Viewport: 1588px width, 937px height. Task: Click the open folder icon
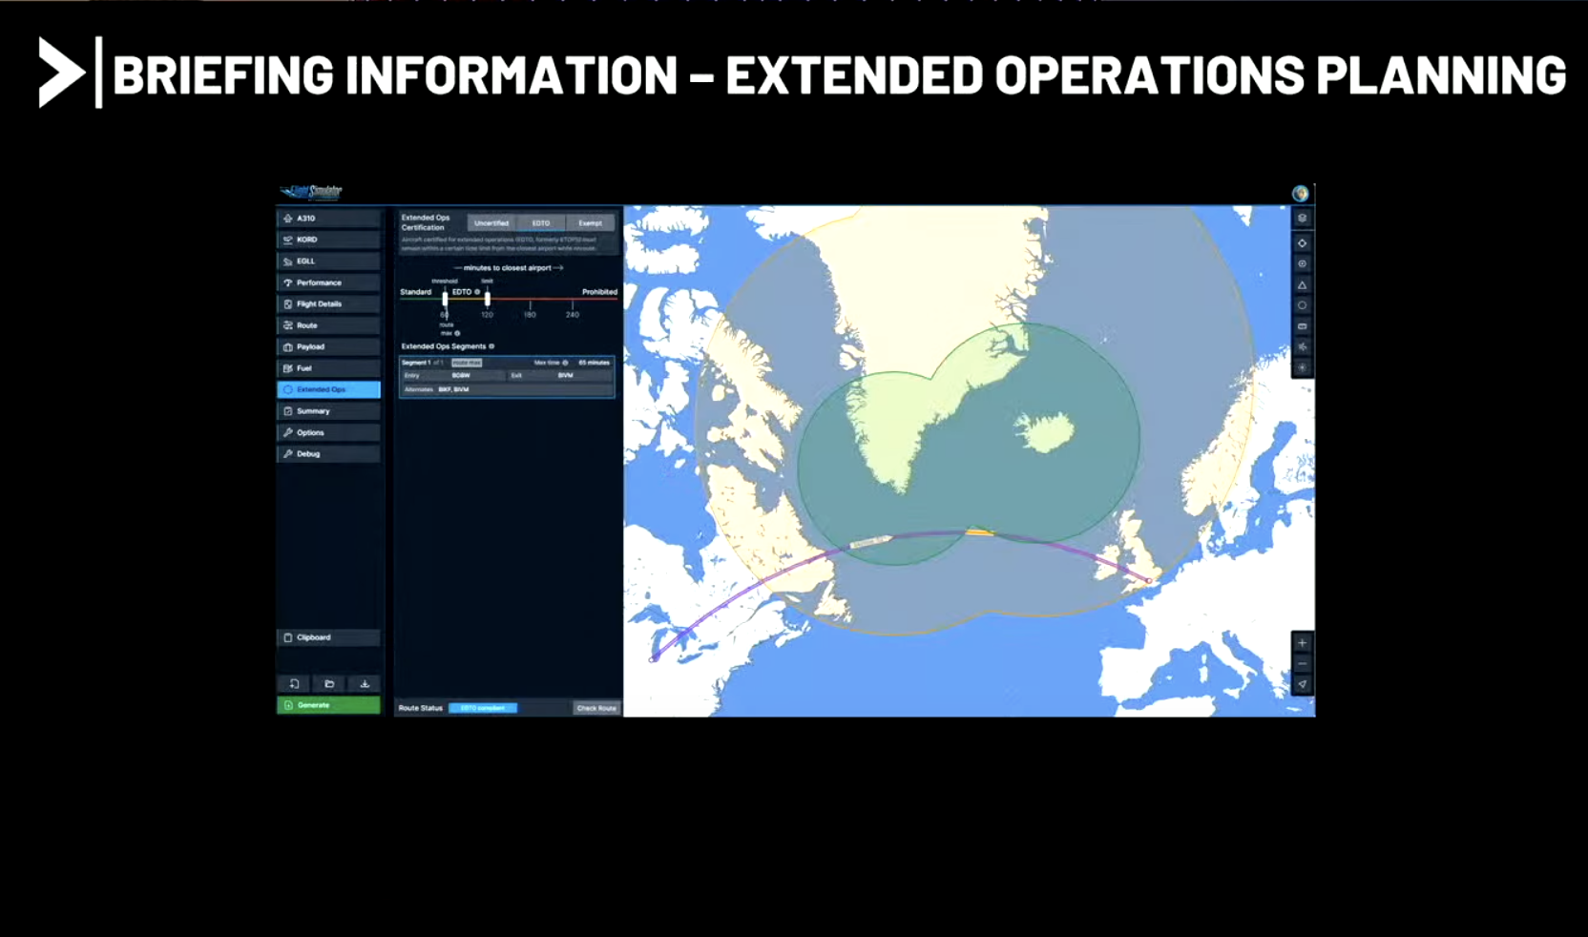329,684
